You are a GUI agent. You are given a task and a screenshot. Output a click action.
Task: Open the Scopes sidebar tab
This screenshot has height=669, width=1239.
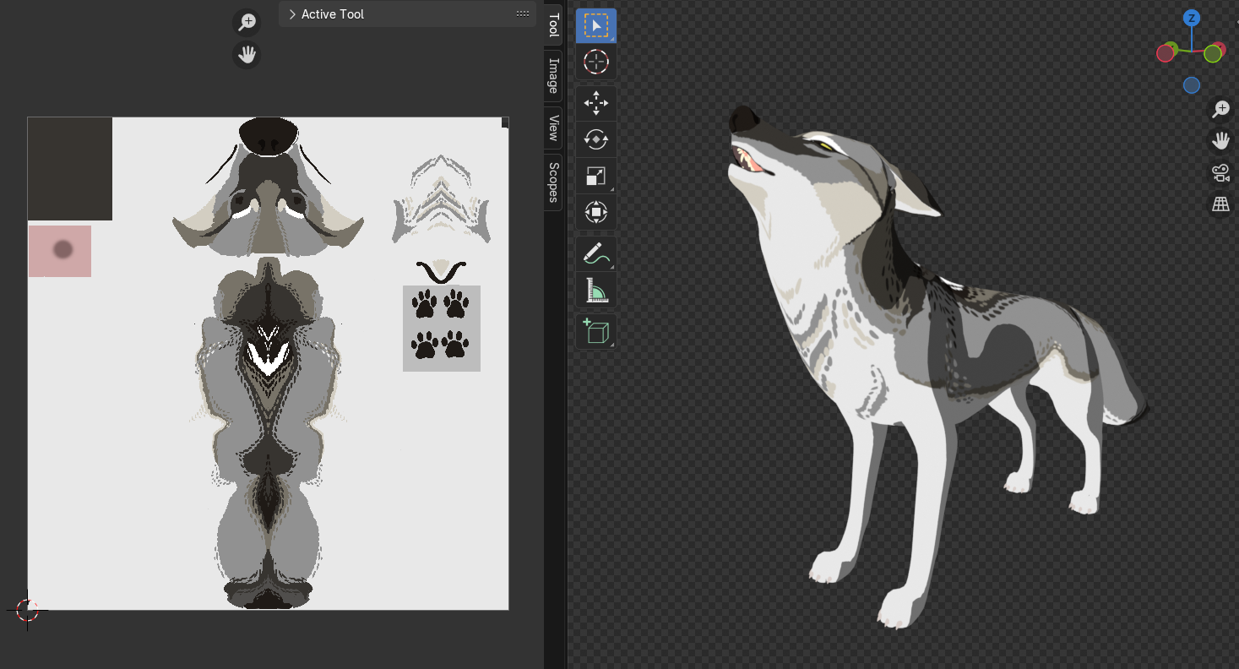(552, 183)
